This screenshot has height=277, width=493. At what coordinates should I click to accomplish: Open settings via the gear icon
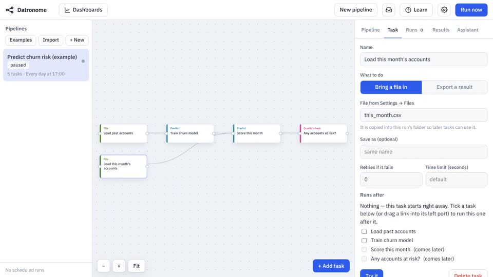[x=444, y=10]
